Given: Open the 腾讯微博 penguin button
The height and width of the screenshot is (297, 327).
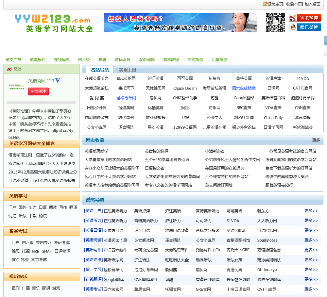Looking at the screenshot, I should [x=305, y=27].
